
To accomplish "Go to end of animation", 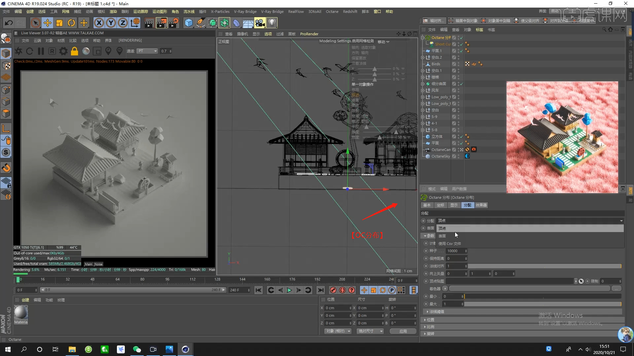I will [320, 290].
